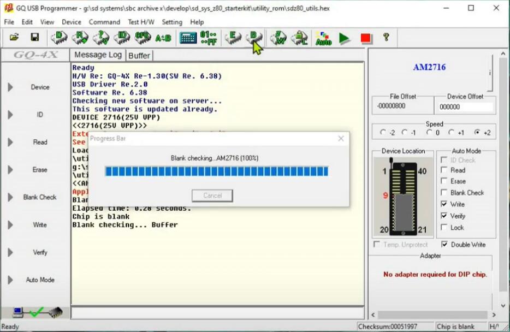This screenshot has height=332, width=510.
Task: Open the File menu
Action: 9,22
